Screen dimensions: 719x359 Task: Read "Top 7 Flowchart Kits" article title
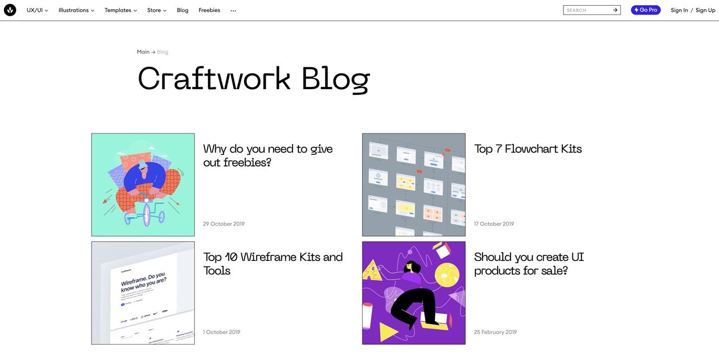527,149
